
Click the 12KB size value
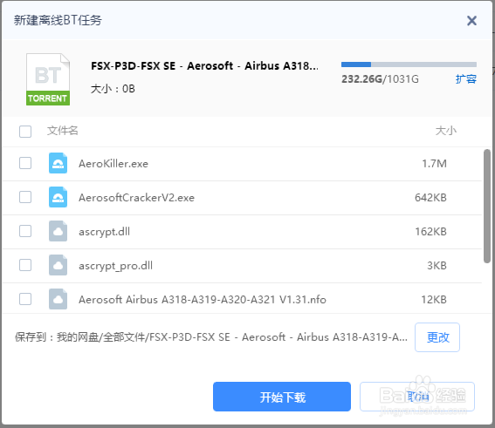pyautogui.click(x=434, y=300)
